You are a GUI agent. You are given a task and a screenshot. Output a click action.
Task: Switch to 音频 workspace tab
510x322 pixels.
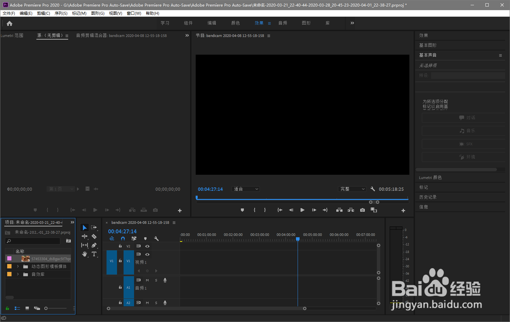coord(283,23)
